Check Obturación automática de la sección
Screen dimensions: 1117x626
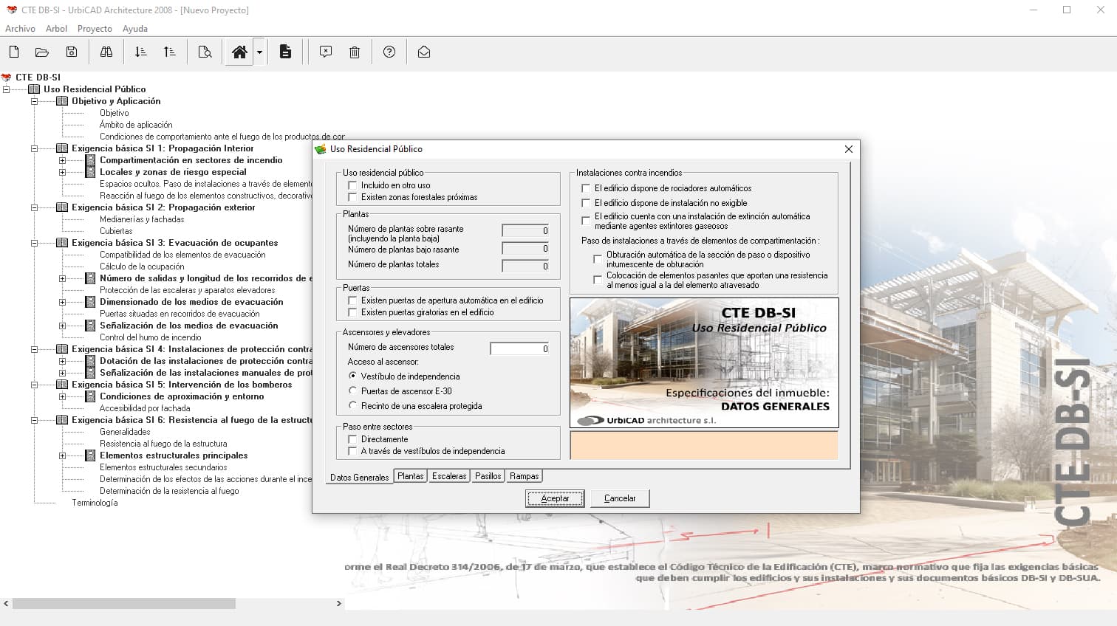(598, 259)
